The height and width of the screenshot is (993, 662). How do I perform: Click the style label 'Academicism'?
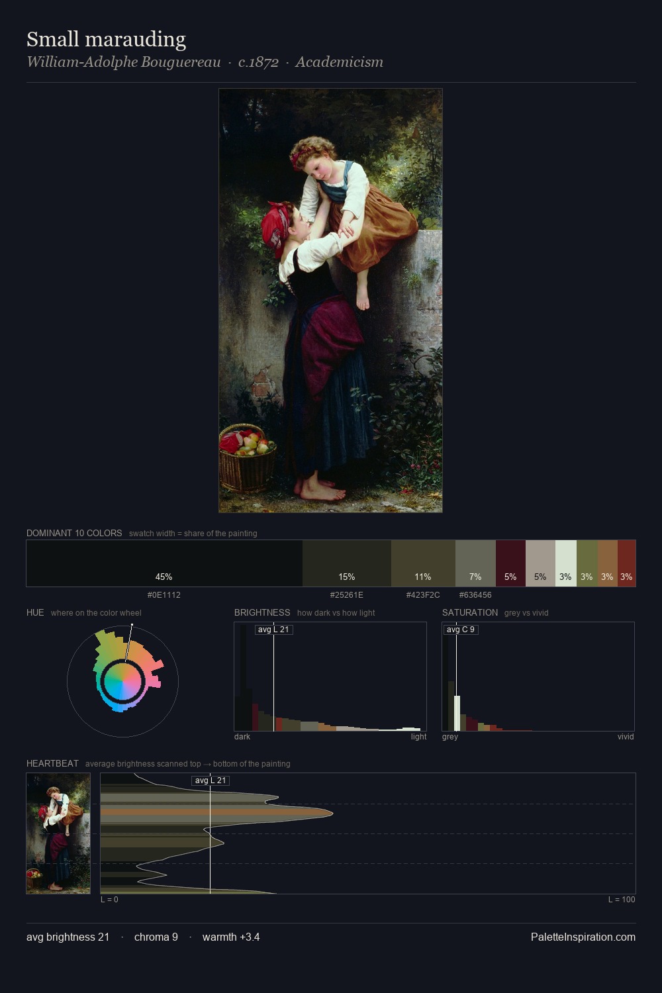339,62
